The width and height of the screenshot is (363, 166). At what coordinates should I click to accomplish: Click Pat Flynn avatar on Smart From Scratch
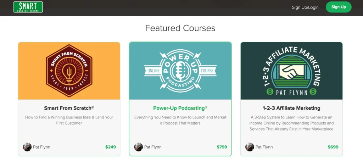pyautogui.click(x=27, y=147)
